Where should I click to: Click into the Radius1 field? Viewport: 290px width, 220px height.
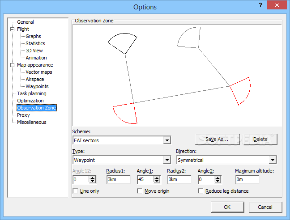(119, 179)
